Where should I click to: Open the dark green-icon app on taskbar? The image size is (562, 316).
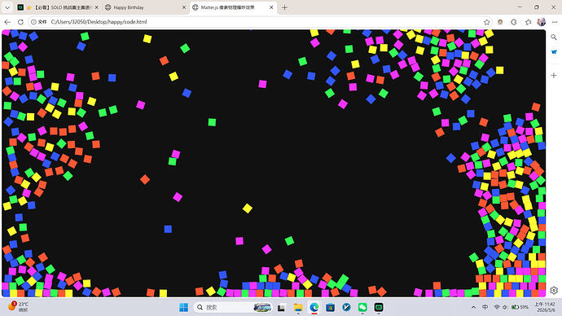point(379,307)
